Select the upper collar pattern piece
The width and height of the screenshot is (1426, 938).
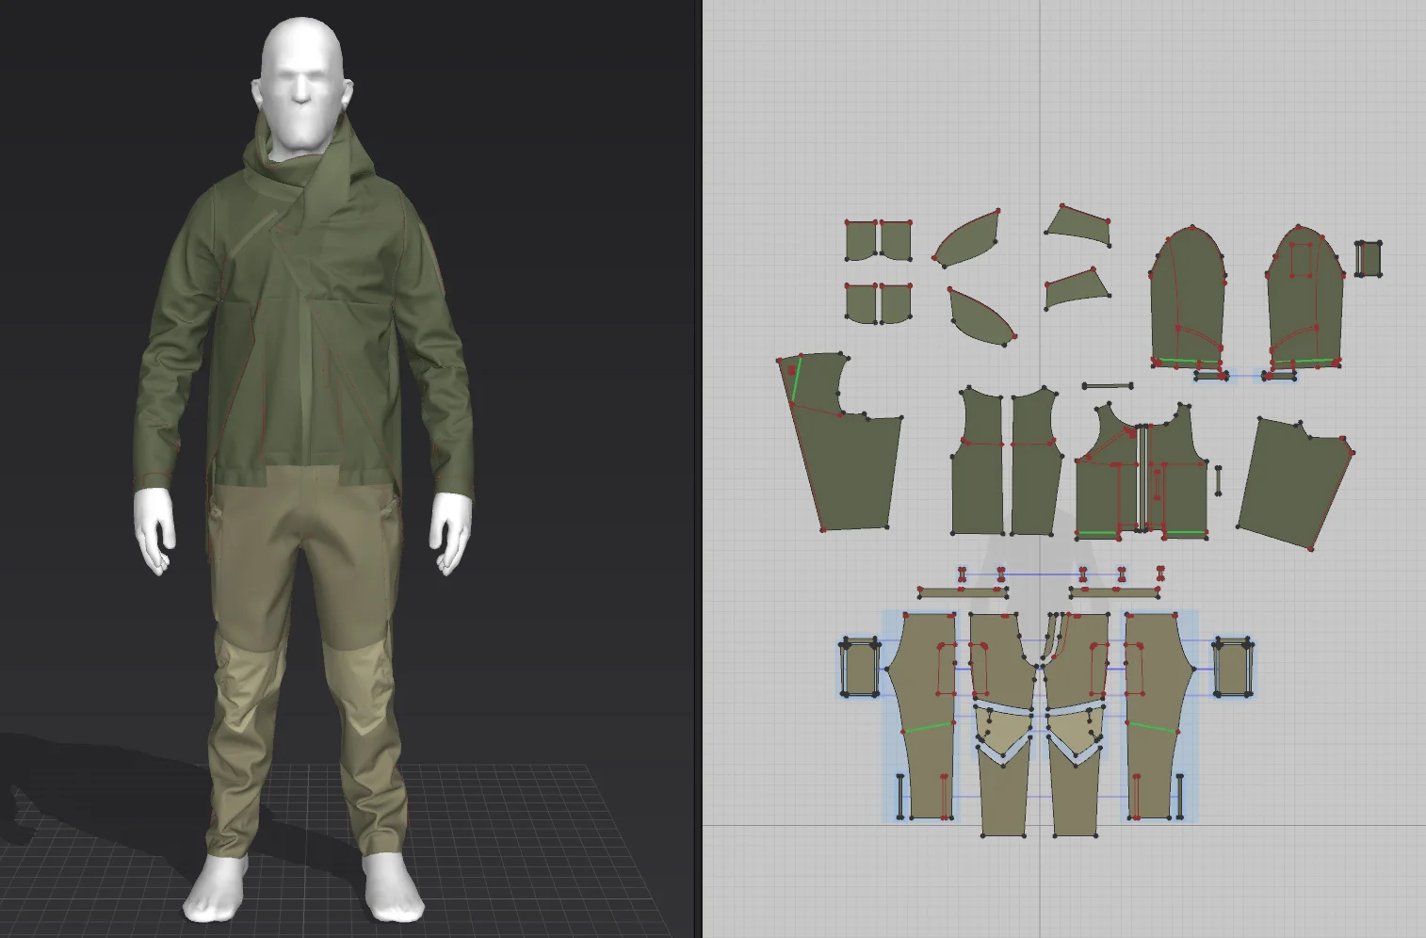point(1079,224)
